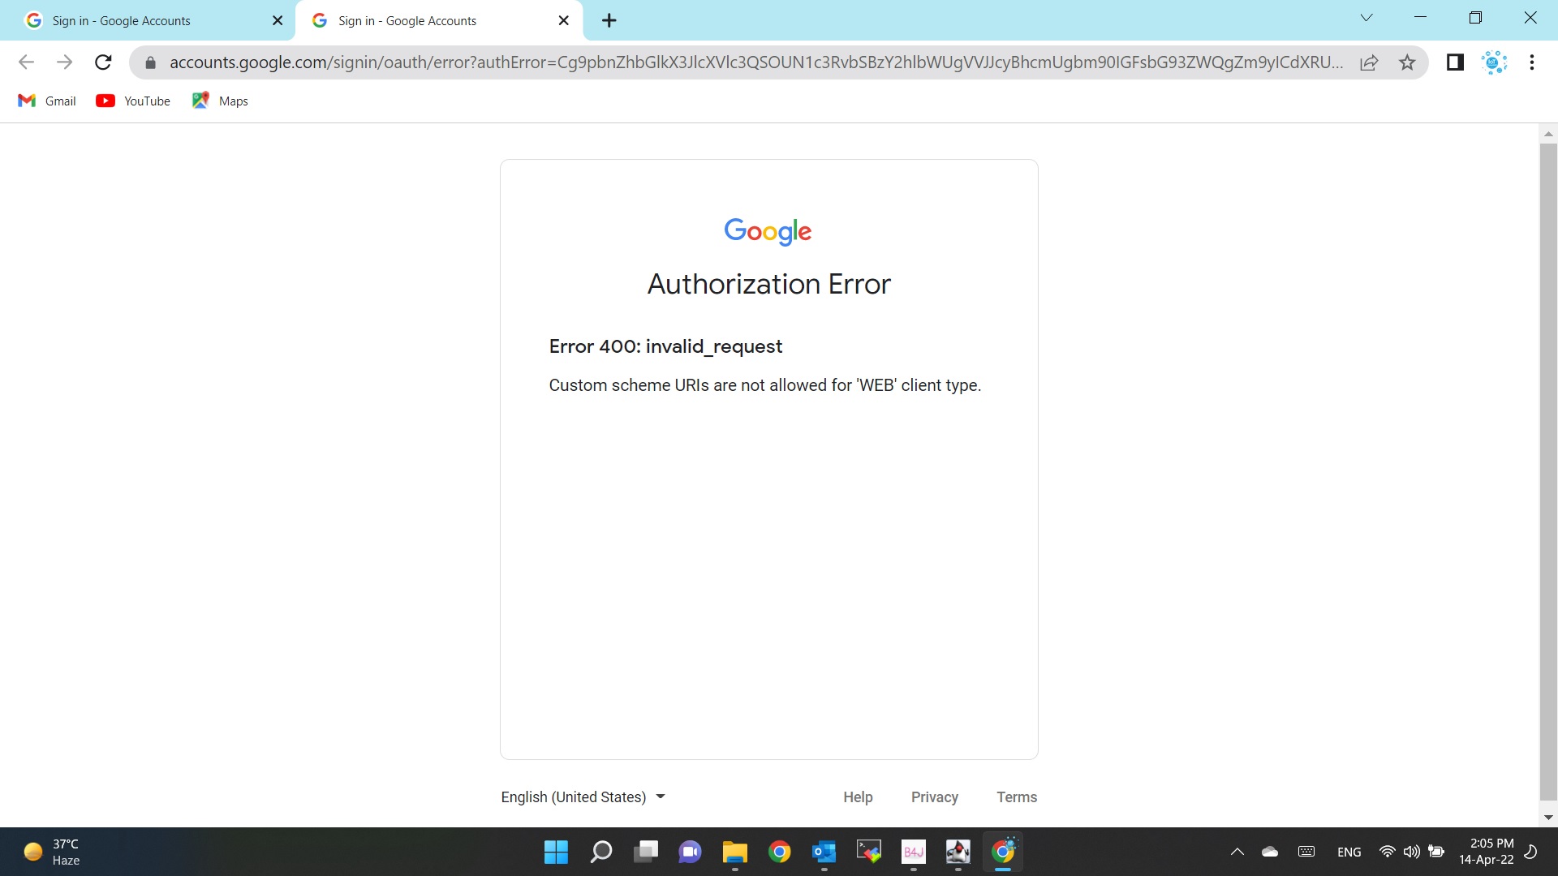This screenshot has width=1558, height=876.
Task: Open the English (United States) language dropdown
Action: 583,797
